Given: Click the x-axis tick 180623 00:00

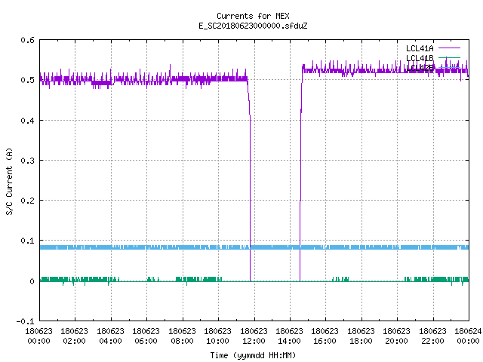Looking at the screenshot, I should point(38,336).
